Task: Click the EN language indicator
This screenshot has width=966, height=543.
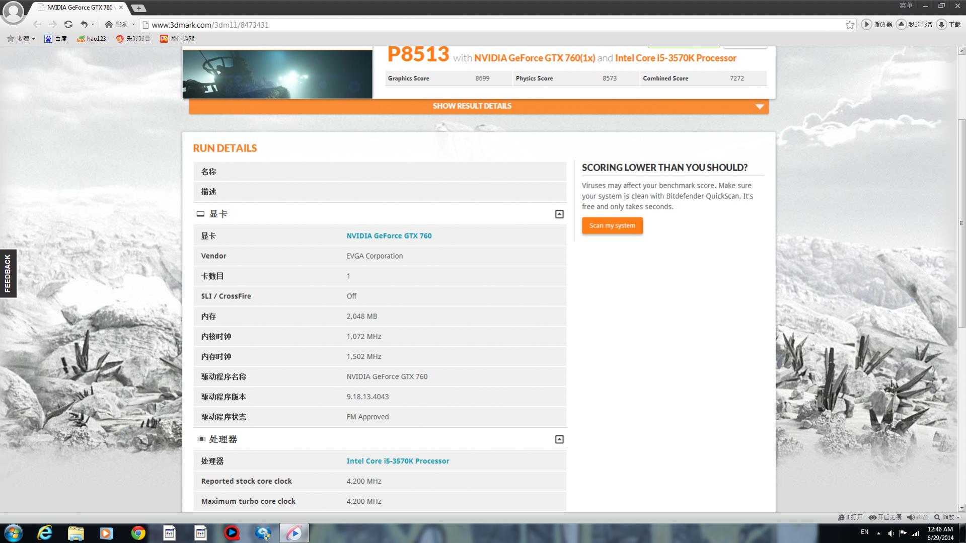Action: [x=864, y=532]
